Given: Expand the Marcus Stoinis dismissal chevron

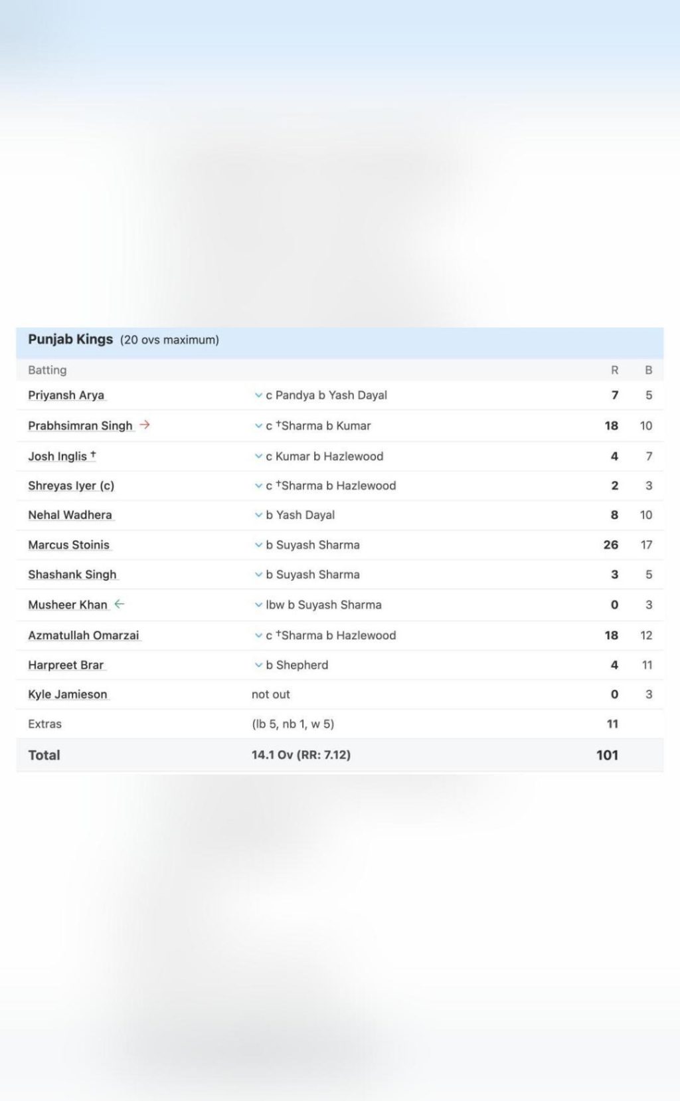Looking at the screenshot, I should point(258,545).
